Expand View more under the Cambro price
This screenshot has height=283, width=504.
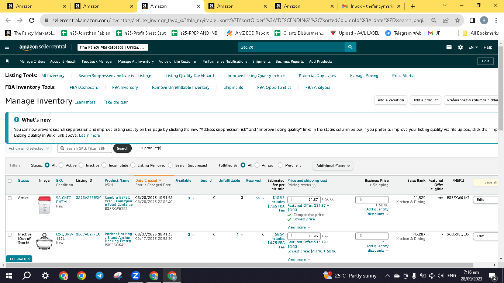pos(298,227)
